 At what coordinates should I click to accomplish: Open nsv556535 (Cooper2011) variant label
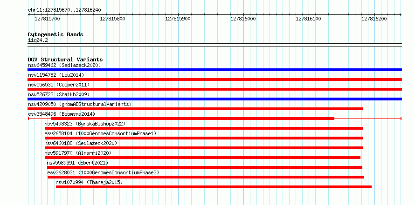[59, 85]
